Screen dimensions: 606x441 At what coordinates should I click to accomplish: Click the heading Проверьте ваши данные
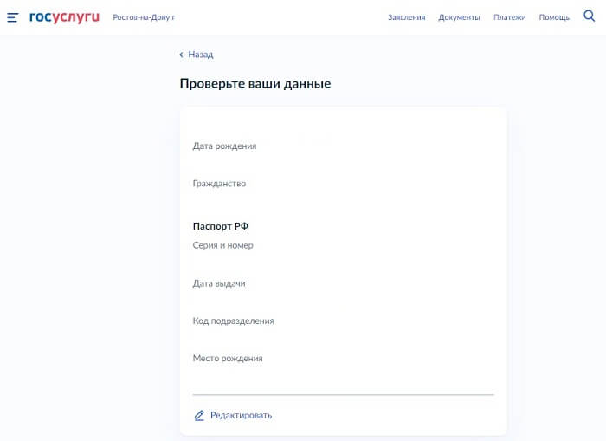click(255, 84)
